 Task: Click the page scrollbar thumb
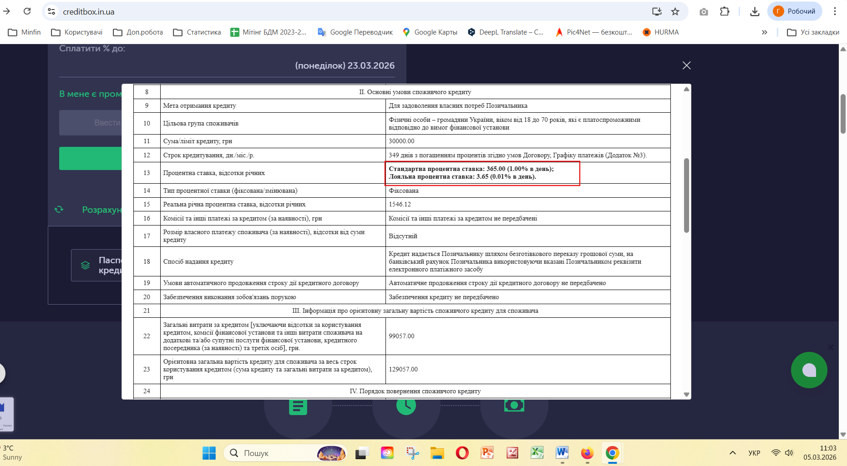coord(843,114)
